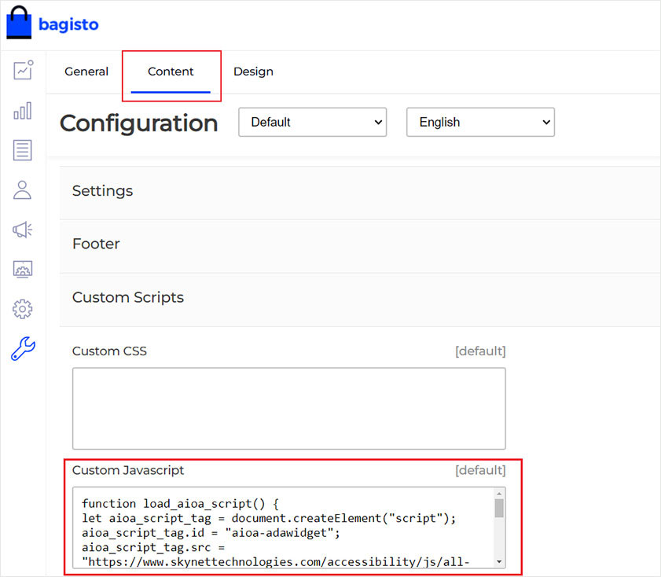Switch to the Content tab
The image size is (661, 577).
pos(171,72)
